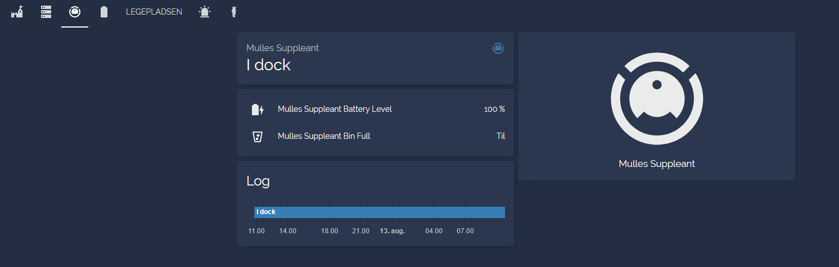Select the robot vacuum tab icon
Image resolution: width=839 pixels, height=267 pixels.
pyautogui.click(x=74, y=12)
